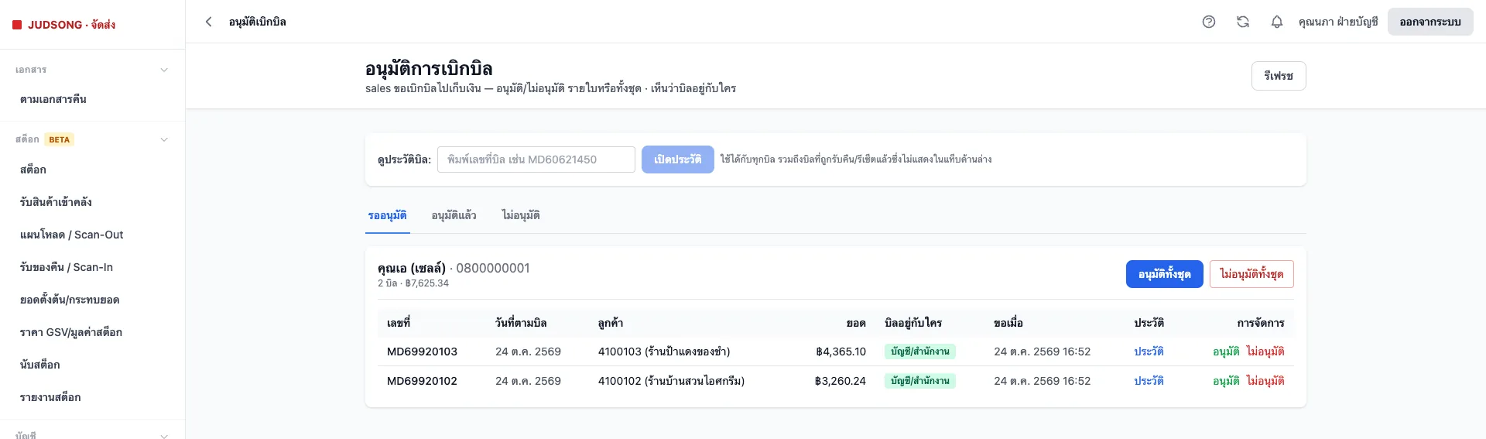This screenshot has height=439, width=1486.
Task: Open the notifications bell
Action: pyautogui.click(x=1277, y=22)
